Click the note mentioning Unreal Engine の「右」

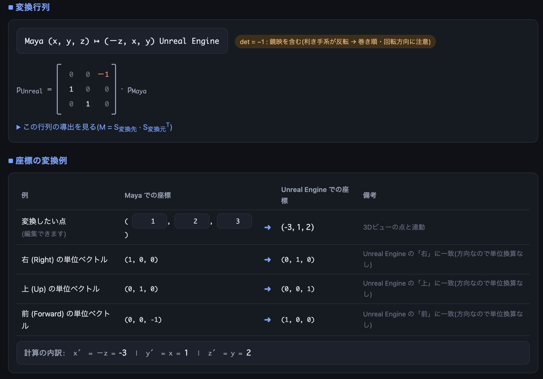click(443, 259)
